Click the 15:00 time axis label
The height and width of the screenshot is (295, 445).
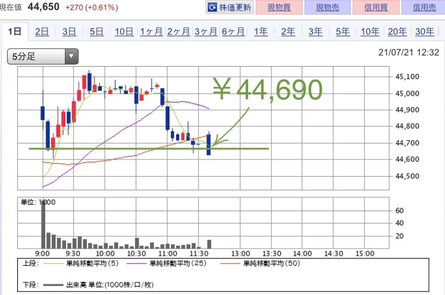[x=365, y=253]
